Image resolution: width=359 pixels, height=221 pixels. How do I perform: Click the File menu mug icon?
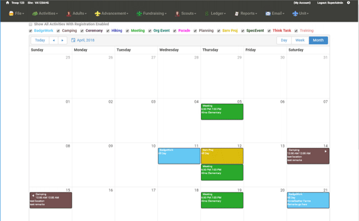[x=11, y=14]
